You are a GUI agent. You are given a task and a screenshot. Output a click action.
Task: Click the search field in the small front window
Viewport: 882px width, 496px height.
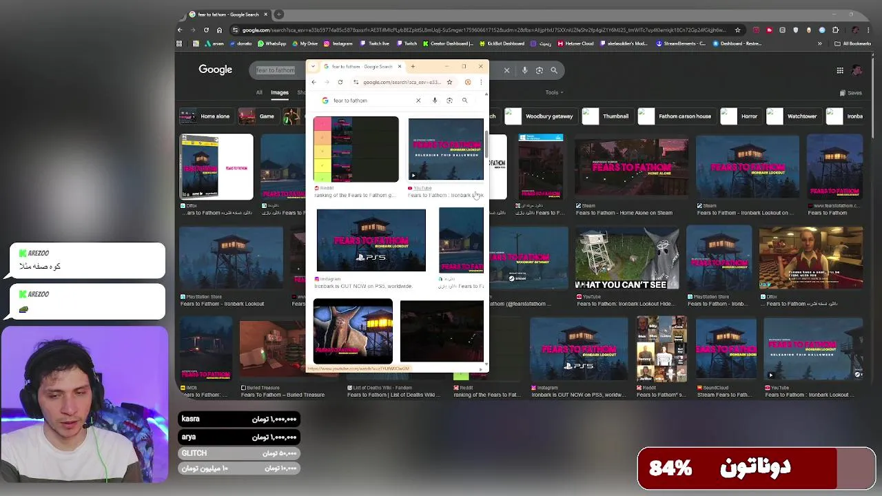tap(372, 101)
